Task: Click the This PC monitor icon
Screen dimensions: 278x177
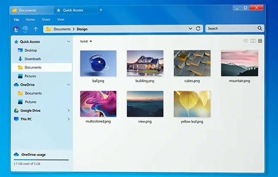Action: 16,119
